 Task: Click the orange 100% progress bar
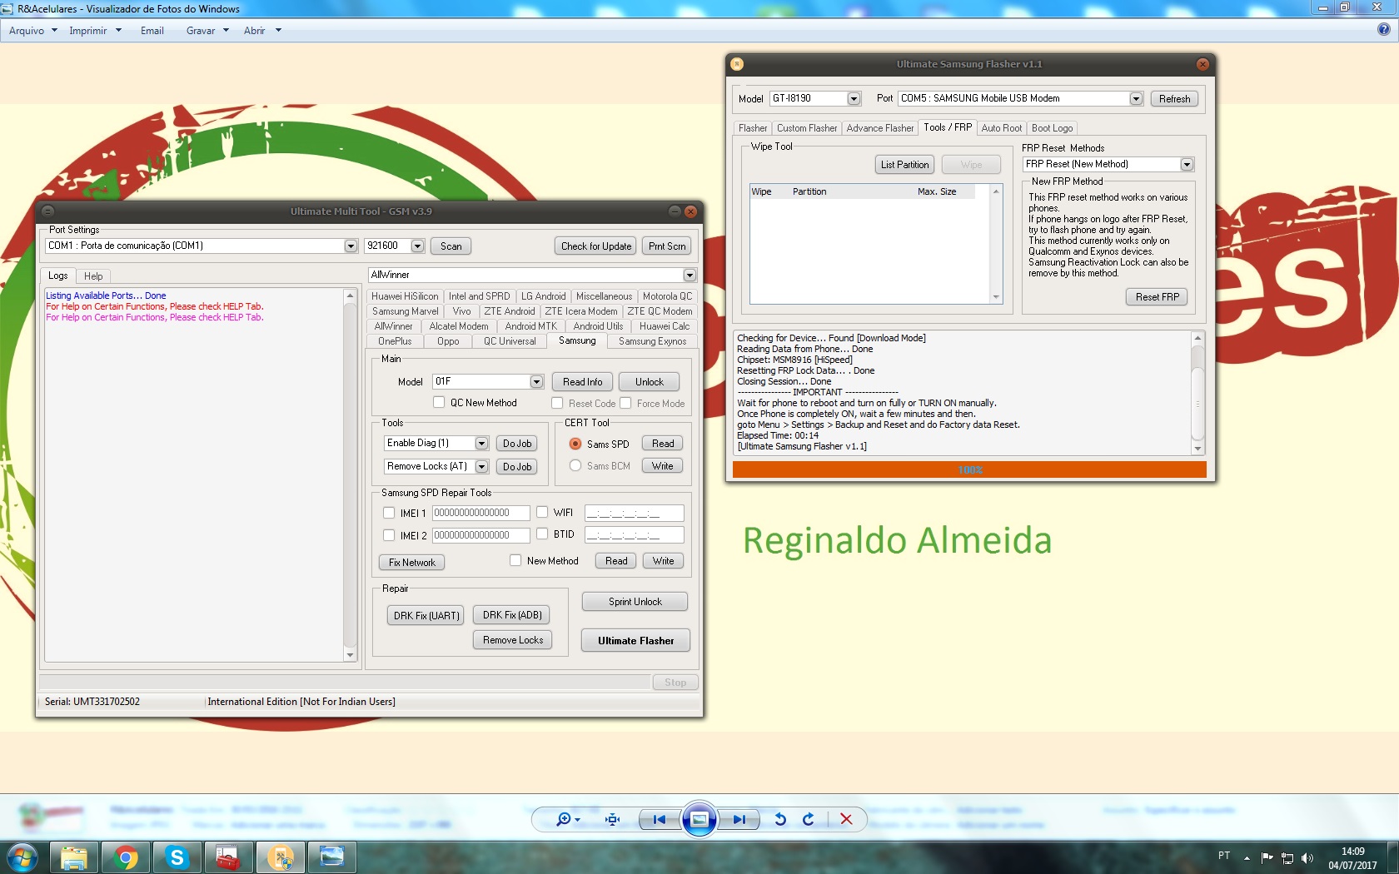pos(969,470)
